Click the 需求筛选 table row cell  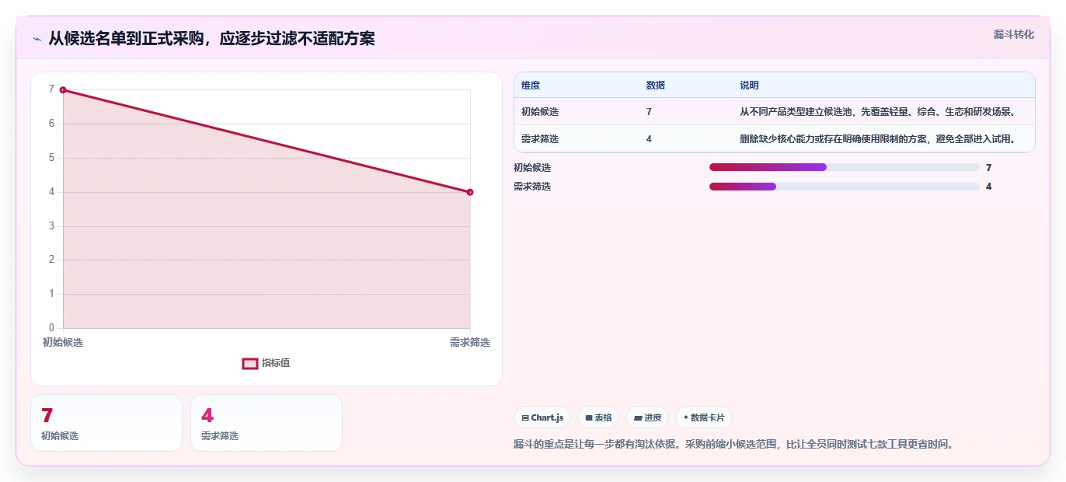point(540,139)
